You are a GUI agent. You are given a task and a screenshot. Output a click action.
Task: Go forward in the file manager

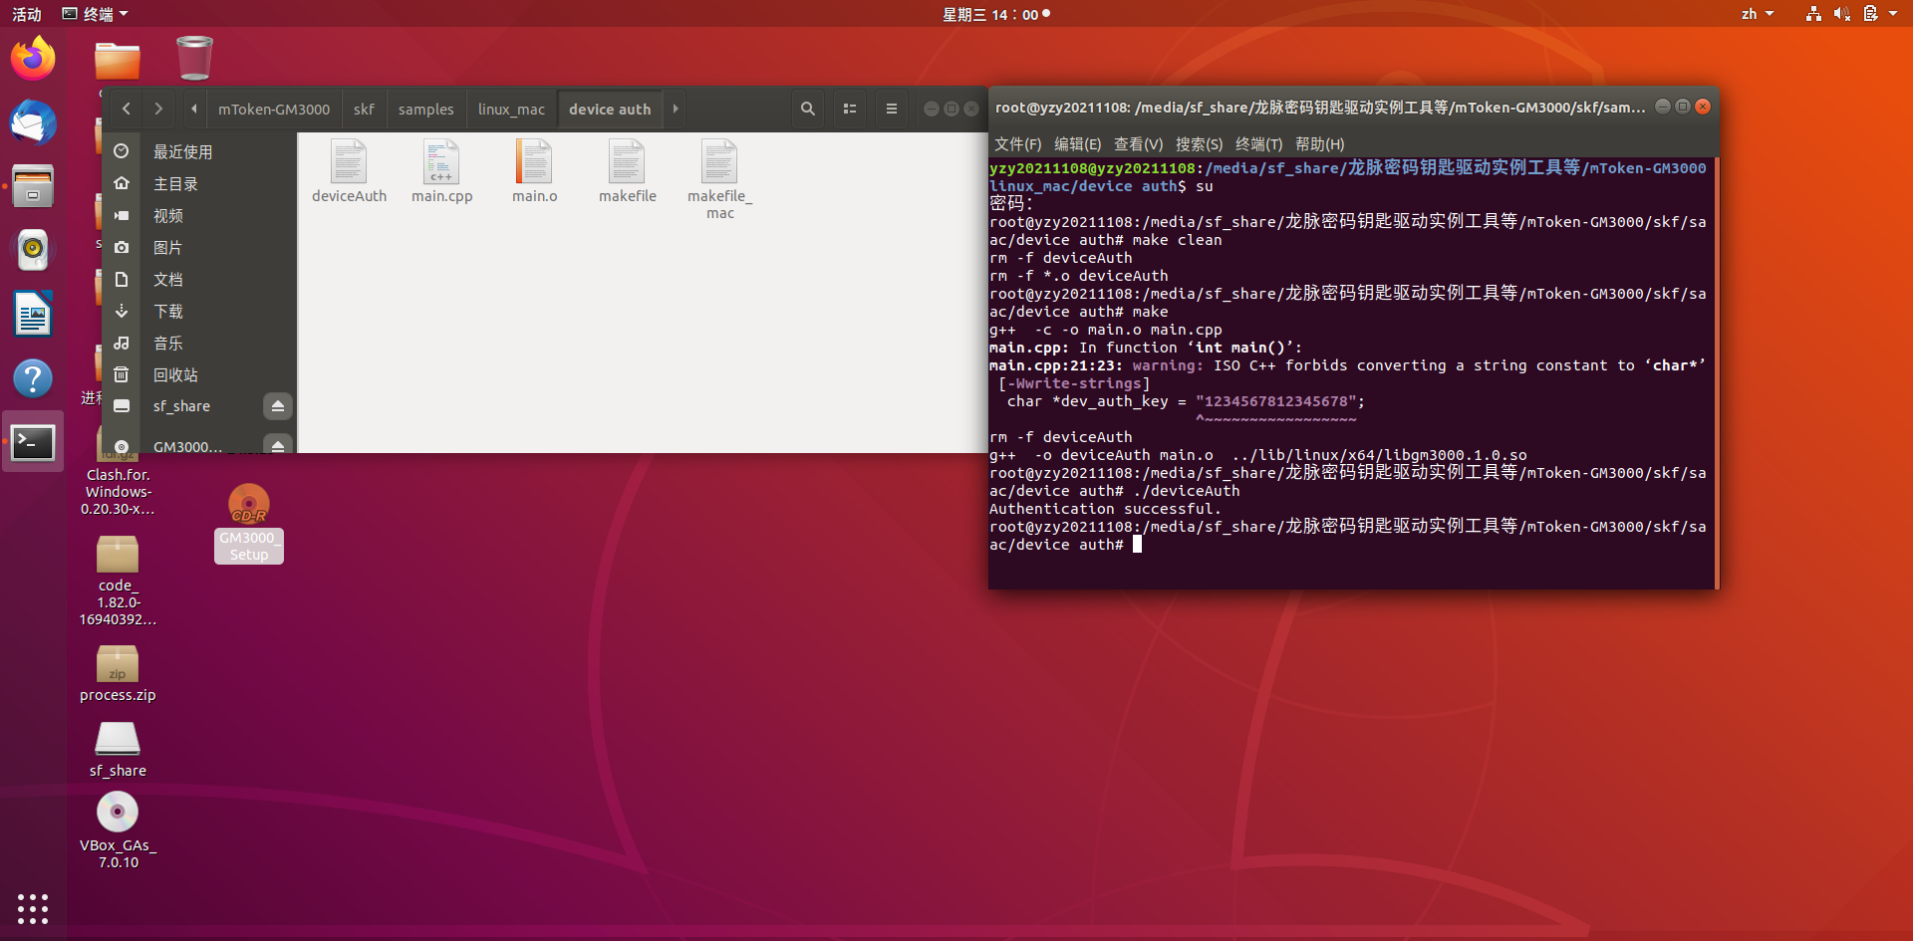pos(158,109)
